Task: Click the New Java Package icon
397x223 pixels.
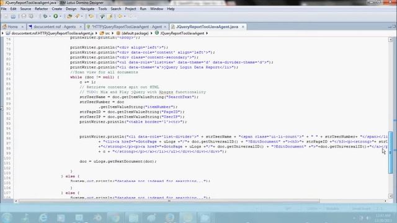Action: (69, 17)
